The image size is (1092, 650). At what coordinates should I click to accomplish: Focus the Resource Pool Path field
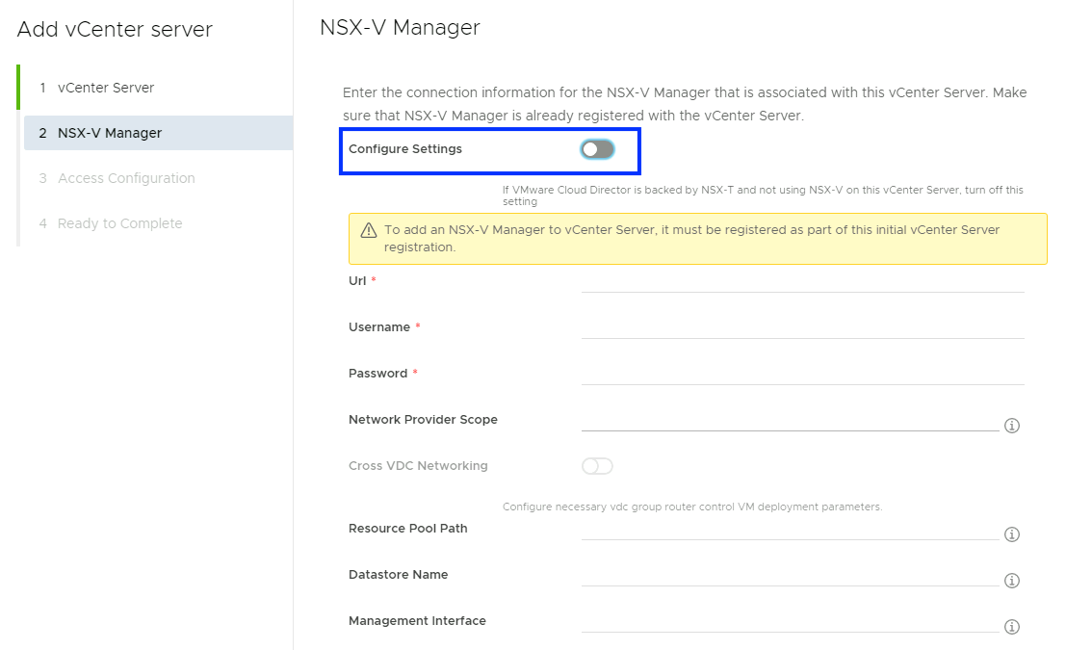[790, 529]
